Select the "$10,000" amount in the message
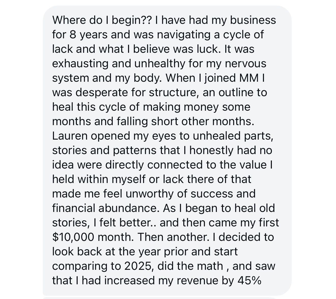Image resolution: width=336 pixels, height=299 pixels. [x=73, y=237]
